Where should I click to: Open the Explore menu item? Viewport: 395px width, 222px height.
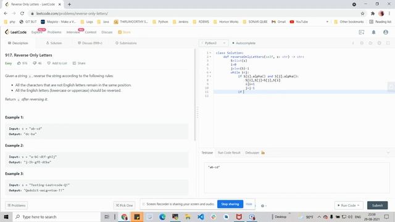[37, 32]
